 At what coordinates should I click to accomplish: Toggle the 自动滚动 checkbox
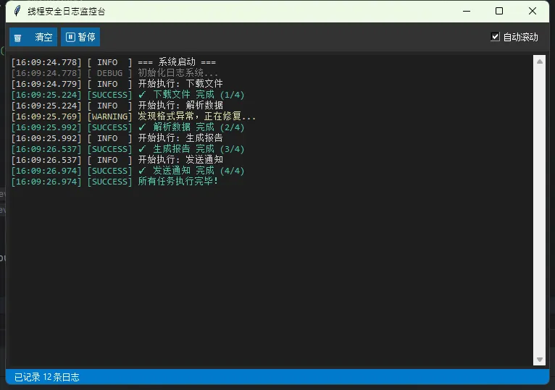click(496, 37)
